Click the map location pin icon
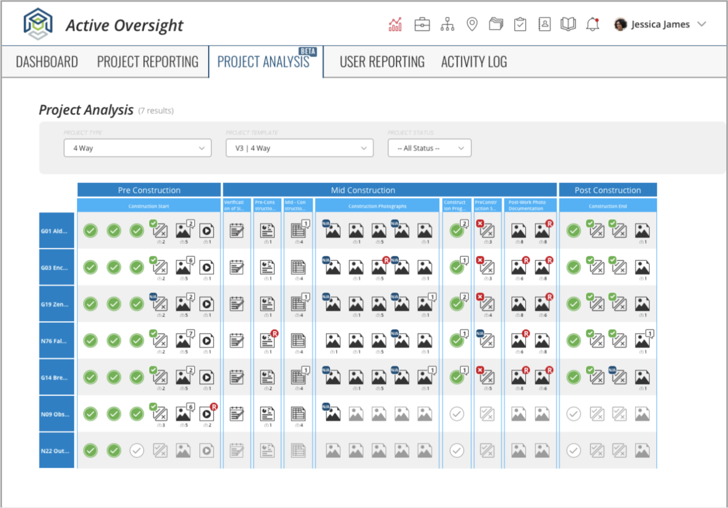 [x=472, y=24]
